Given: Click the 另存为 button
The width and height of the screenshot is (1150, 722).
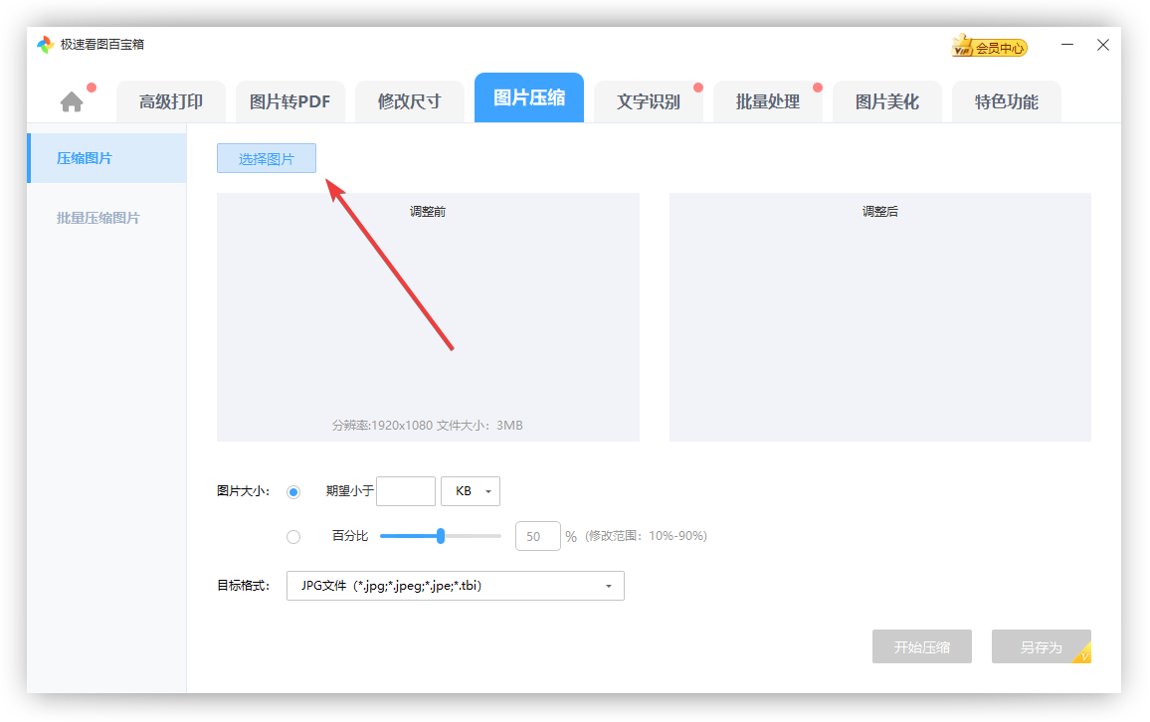Looking at the screenshot, I should 1041,647.
